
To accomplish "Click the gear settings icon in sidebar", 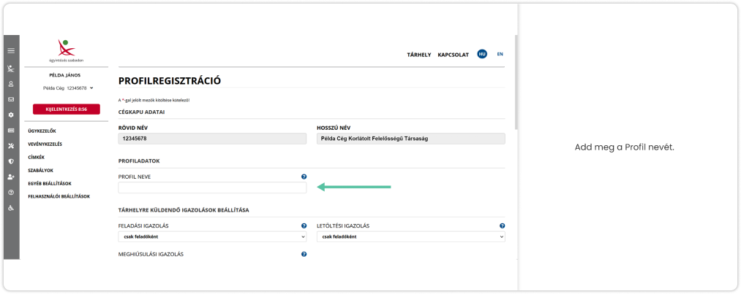I will 11,115.
